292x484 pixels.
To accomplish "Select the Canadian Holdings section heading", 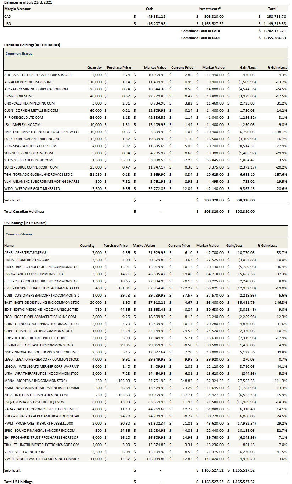I will 32,45.
